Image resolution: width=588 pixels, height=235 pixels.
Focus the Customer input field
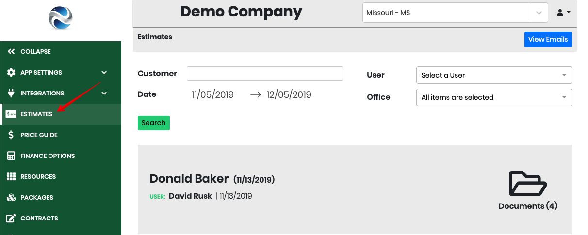click(x=265, y=74)
